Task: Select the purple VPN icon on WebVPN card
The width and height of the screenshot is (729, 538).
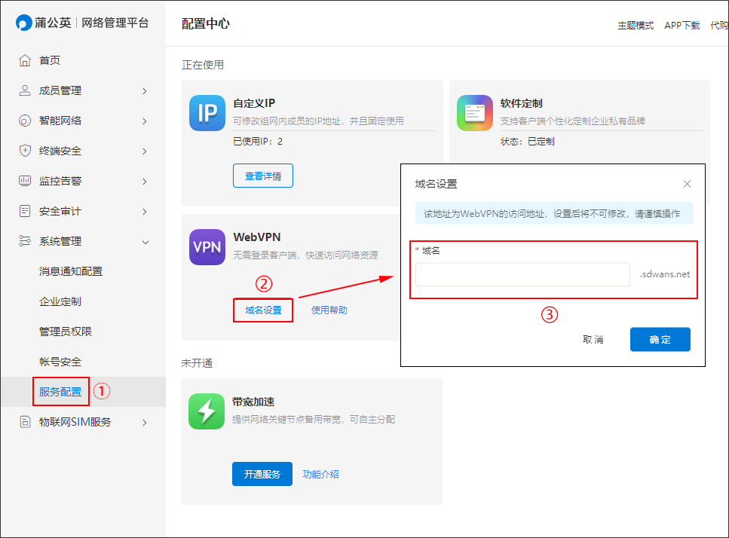Action: (x=207, y=247)
